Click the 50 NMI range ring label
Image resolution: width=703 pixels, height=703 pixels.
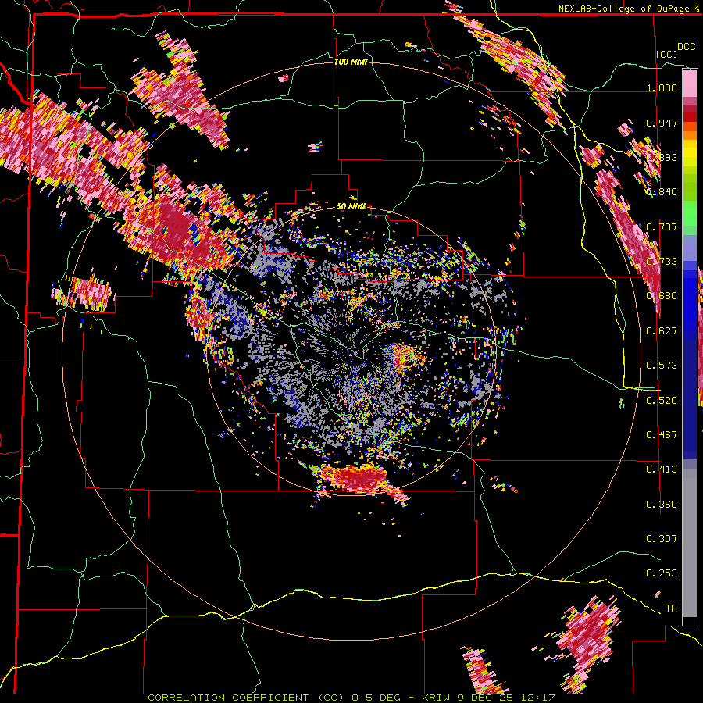point(351,206)
